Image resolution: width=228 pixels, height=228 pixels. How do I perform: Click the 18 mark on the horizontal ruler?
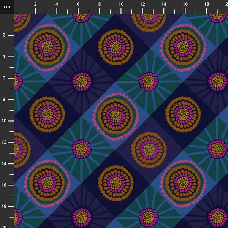(206, 4)
